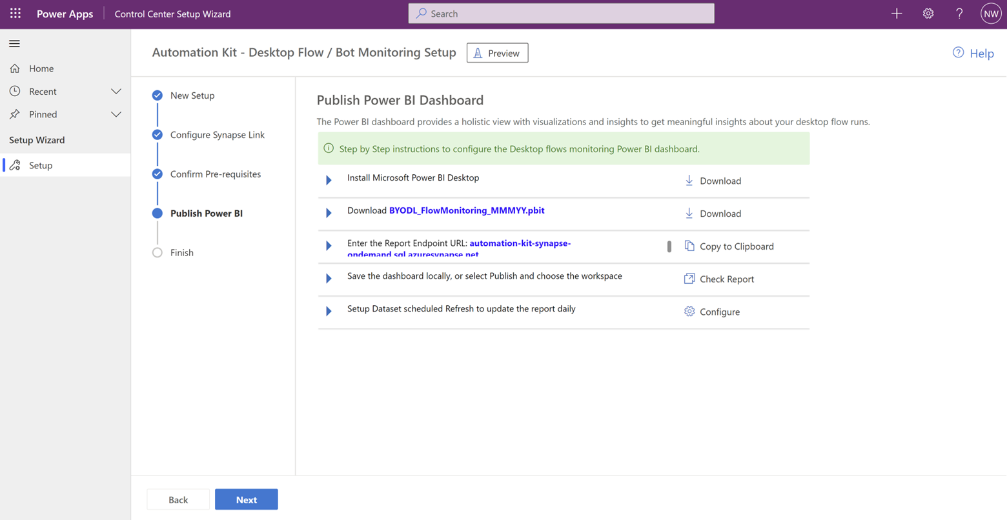
Task: Click the Power Apps brand text
Action: [65, 14]
